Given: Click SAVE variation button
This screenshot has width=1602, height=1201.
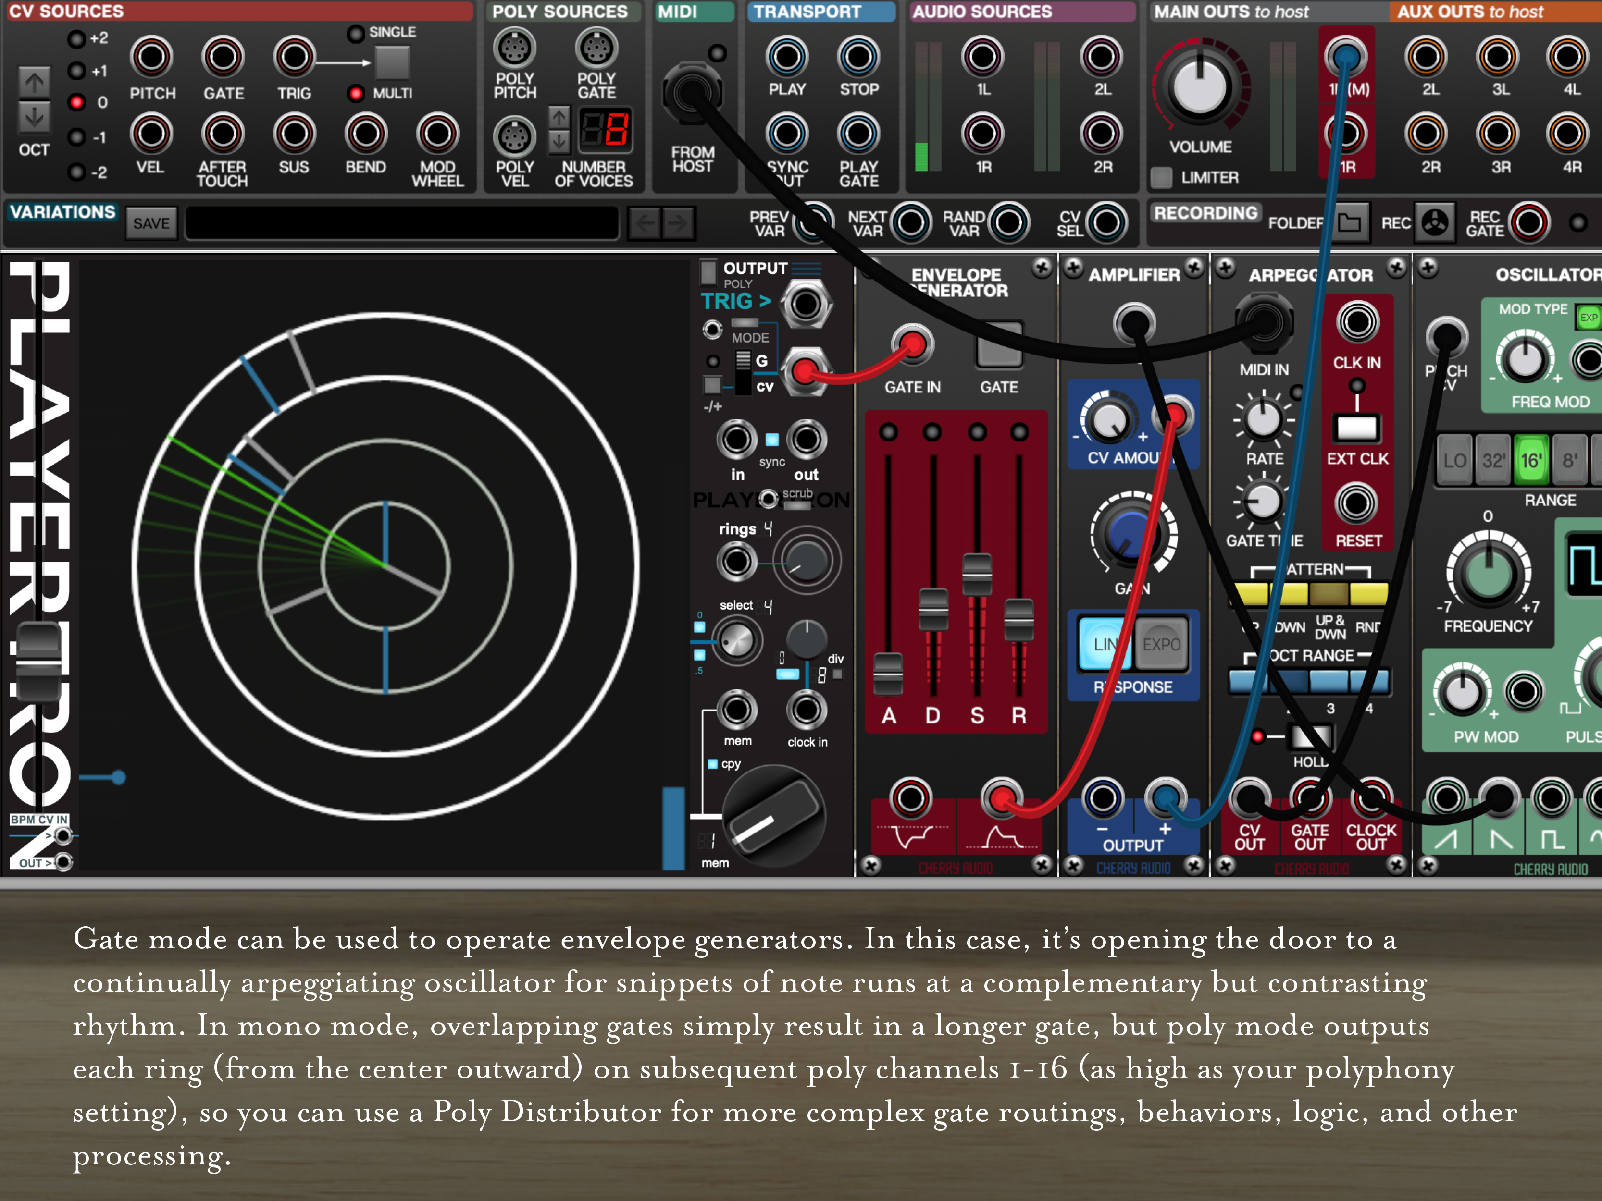Looking at the screenshot, I should pos(150,224).
